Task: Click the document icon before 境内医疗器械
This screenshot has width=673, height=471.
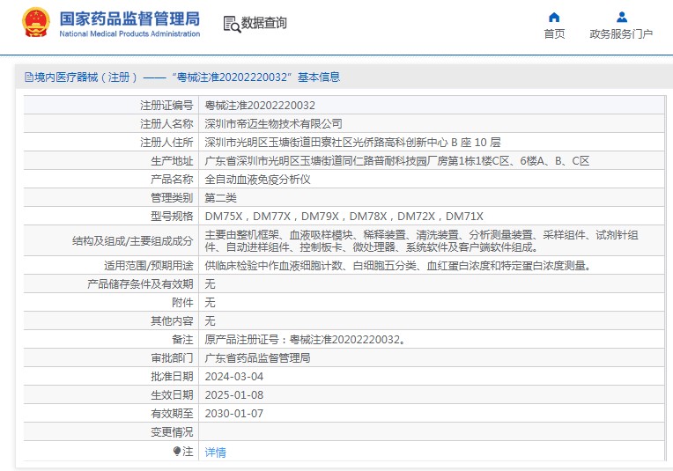Action: pos(28,77)
